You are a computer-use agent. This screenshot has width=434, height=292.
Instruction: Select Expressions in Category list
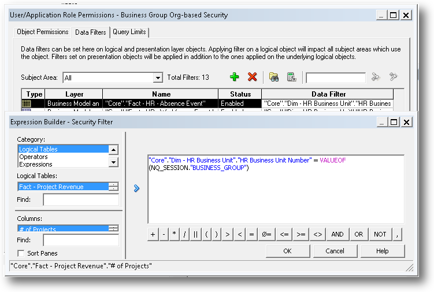[64, 164]
